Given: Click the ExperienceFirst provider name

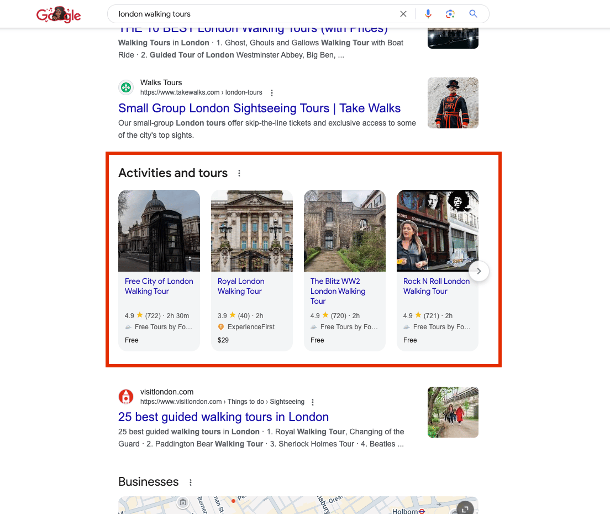Looking at the screenshot, I should pyautogui.click(x=251, y=327).
